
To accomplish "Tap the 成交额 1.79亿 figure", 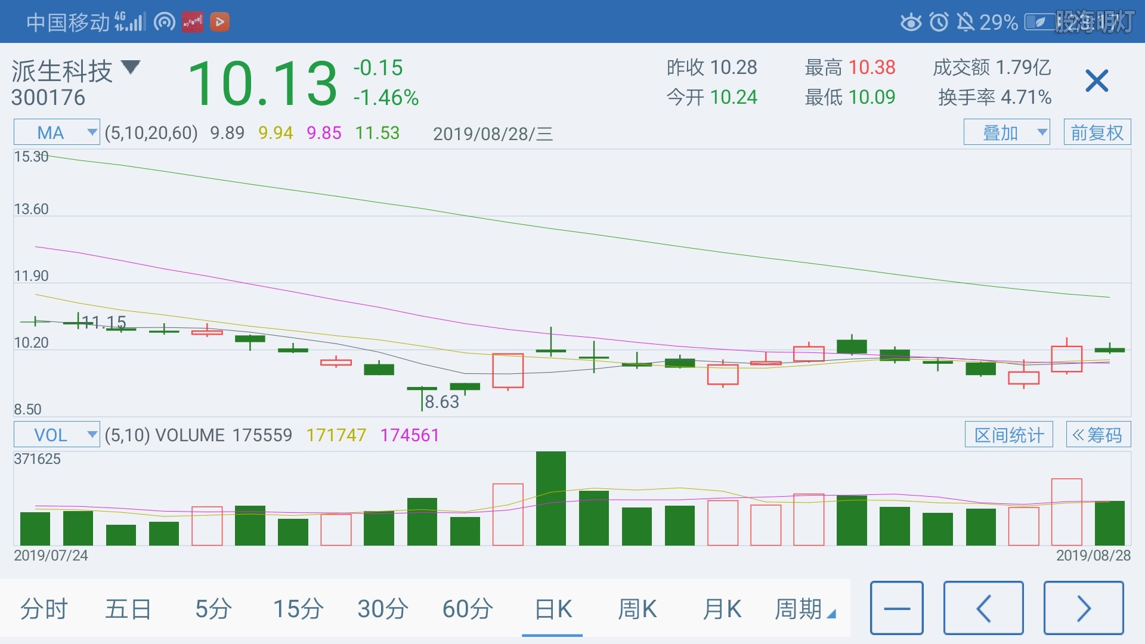I will click(1023, 67).
